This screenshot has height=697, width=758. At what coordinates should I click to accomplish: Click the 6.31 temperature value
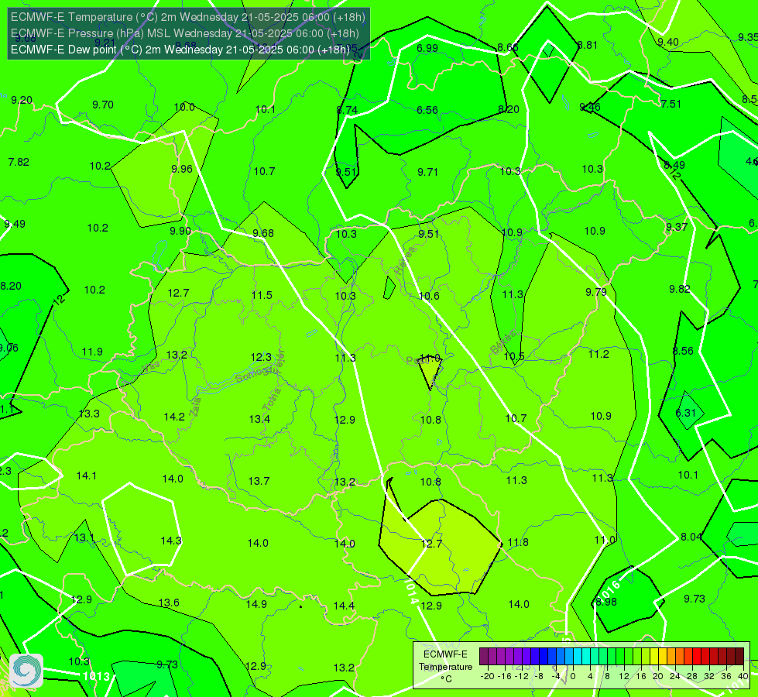(685, 413)
